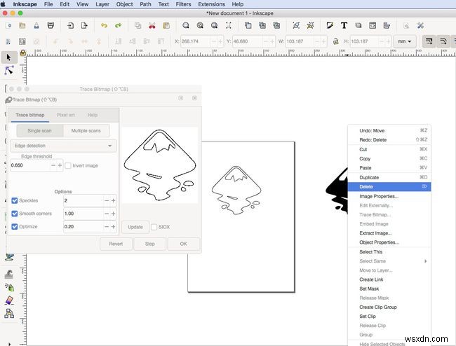Screen dimensions: 456x346
Task: Click the Duplicate object icon
Action: click(248, 25)
